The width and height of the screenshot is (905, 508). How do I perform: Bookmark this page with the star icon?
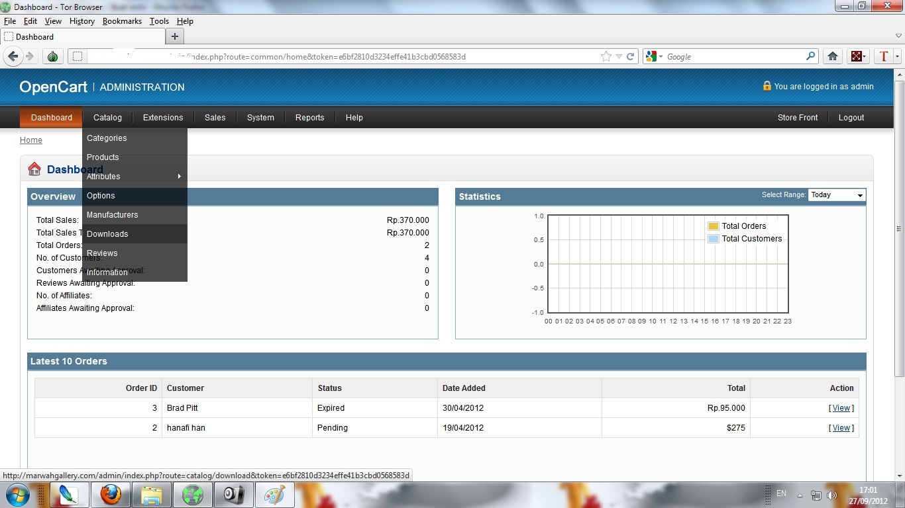[x=606, y=57]
